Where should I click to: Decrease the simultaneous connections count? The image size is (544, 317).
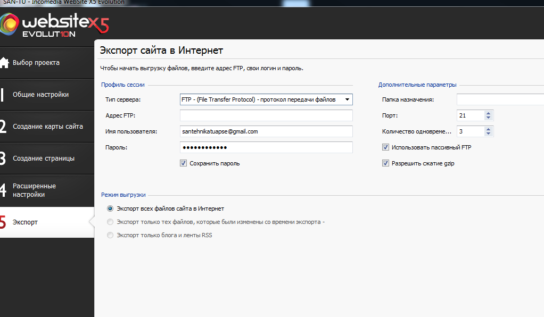point(489,134)
